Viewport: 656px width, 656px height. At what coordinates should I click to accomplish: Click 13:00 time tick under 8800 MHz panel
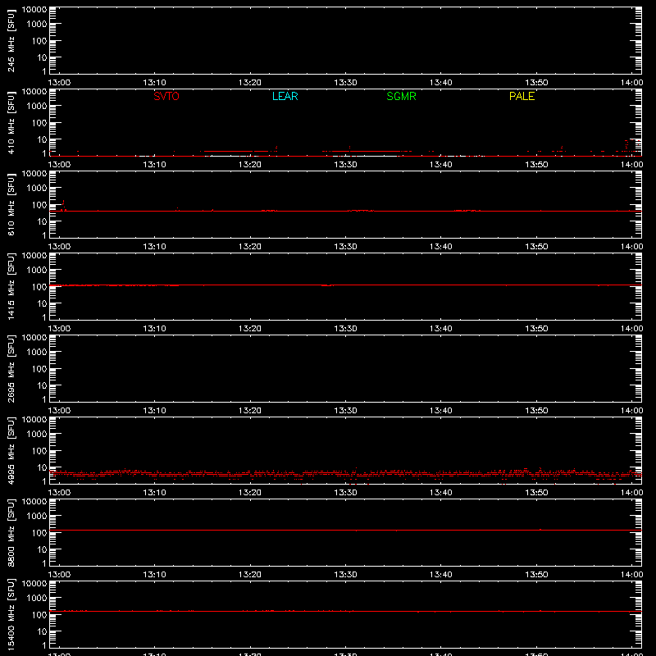pyautogui.click(x=59, y=575)
